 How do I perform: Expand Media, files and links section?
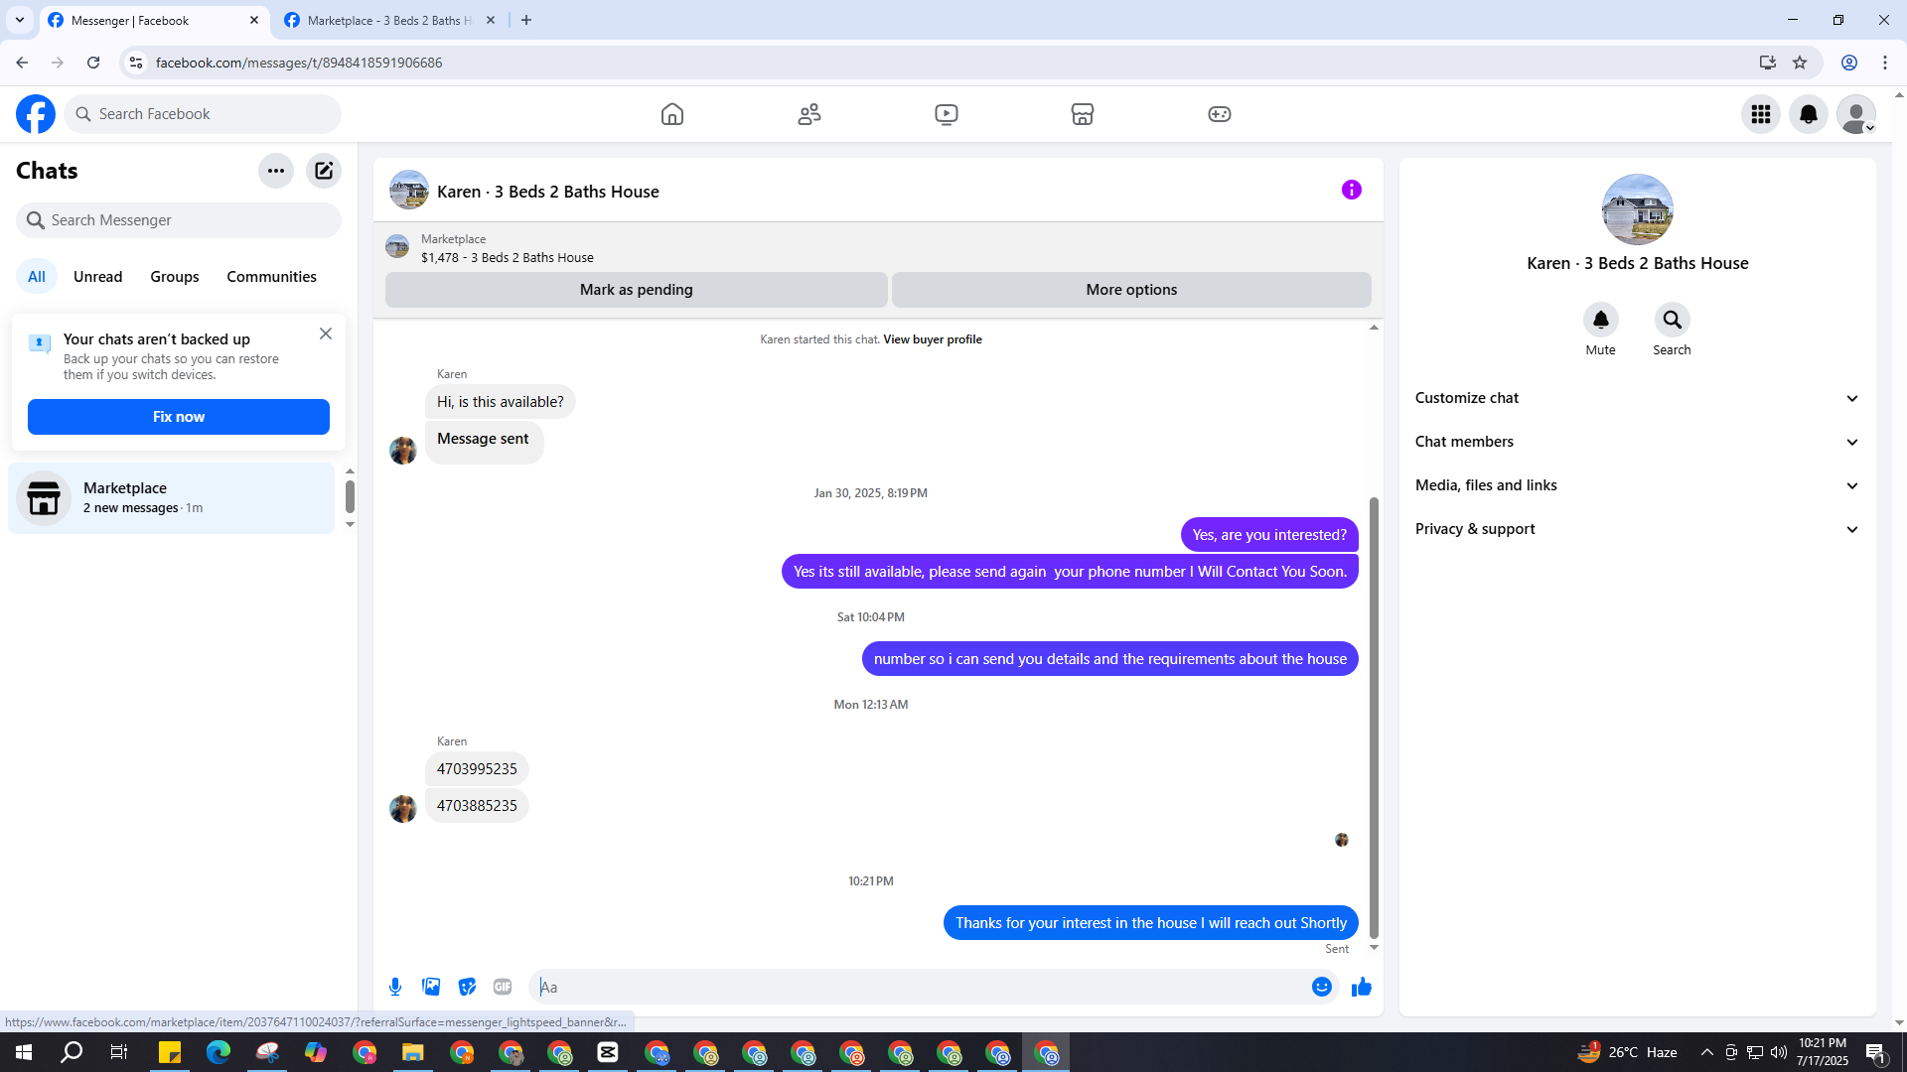(x=1638, y=485)
